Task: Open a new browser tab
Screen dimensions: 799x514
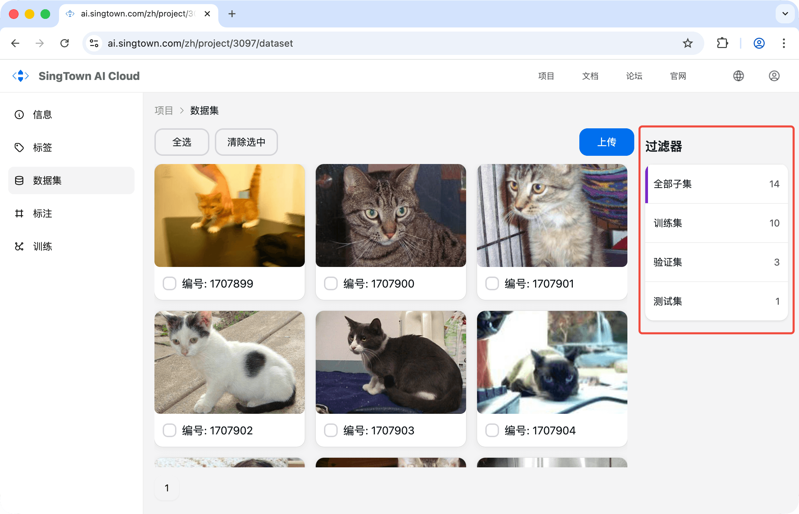Action: click(x=232, y=14)
